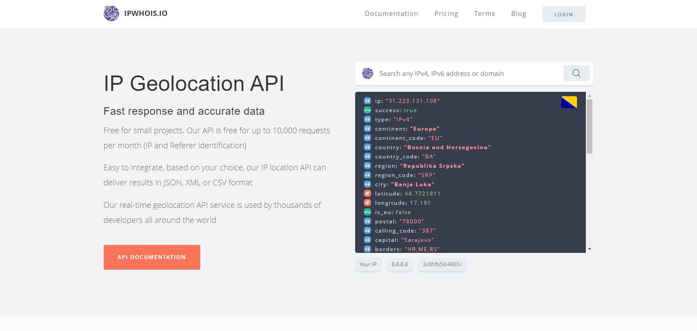Click the number icon beside longitude
This screenshot has height=331, width=697.
(367, 203)
